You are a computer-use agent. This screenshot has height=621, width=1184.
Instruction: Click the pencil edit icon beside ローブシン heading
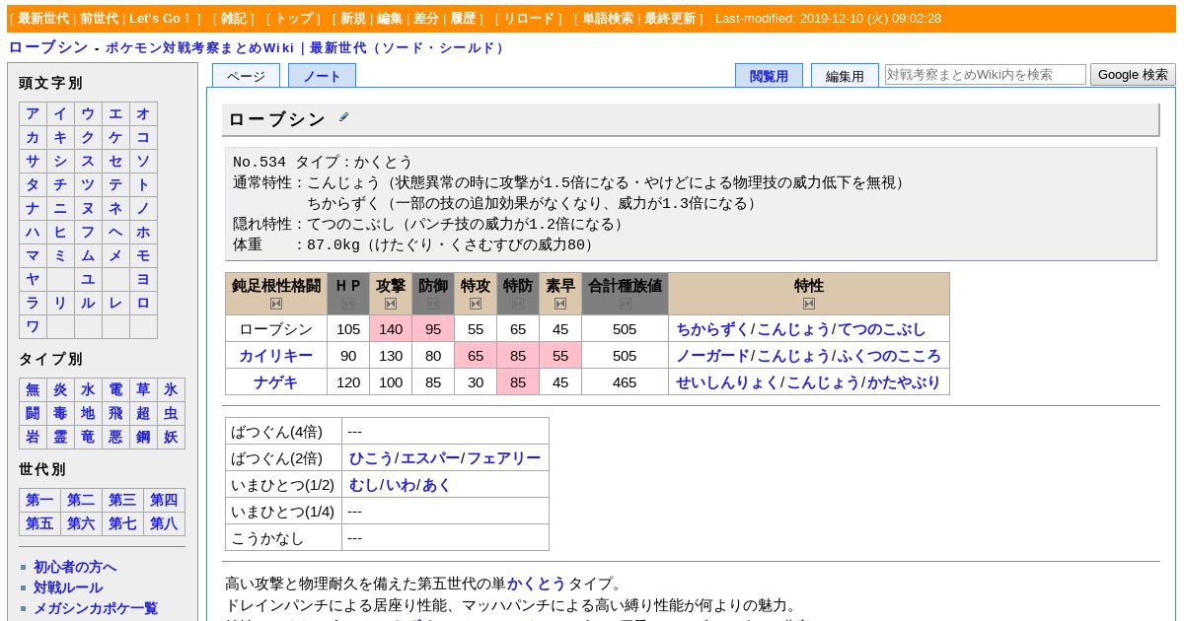343,117
